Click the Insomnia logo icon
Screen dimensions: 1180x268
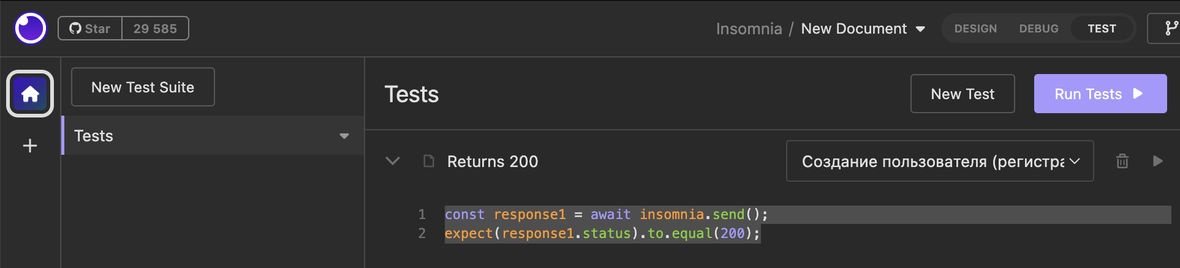coord(31,28)
